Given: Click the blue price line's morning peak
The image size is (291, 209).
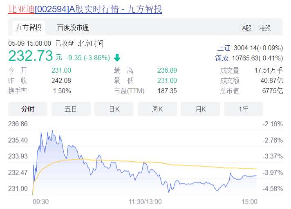Looking at the screenshot, I should coord(52,131).
